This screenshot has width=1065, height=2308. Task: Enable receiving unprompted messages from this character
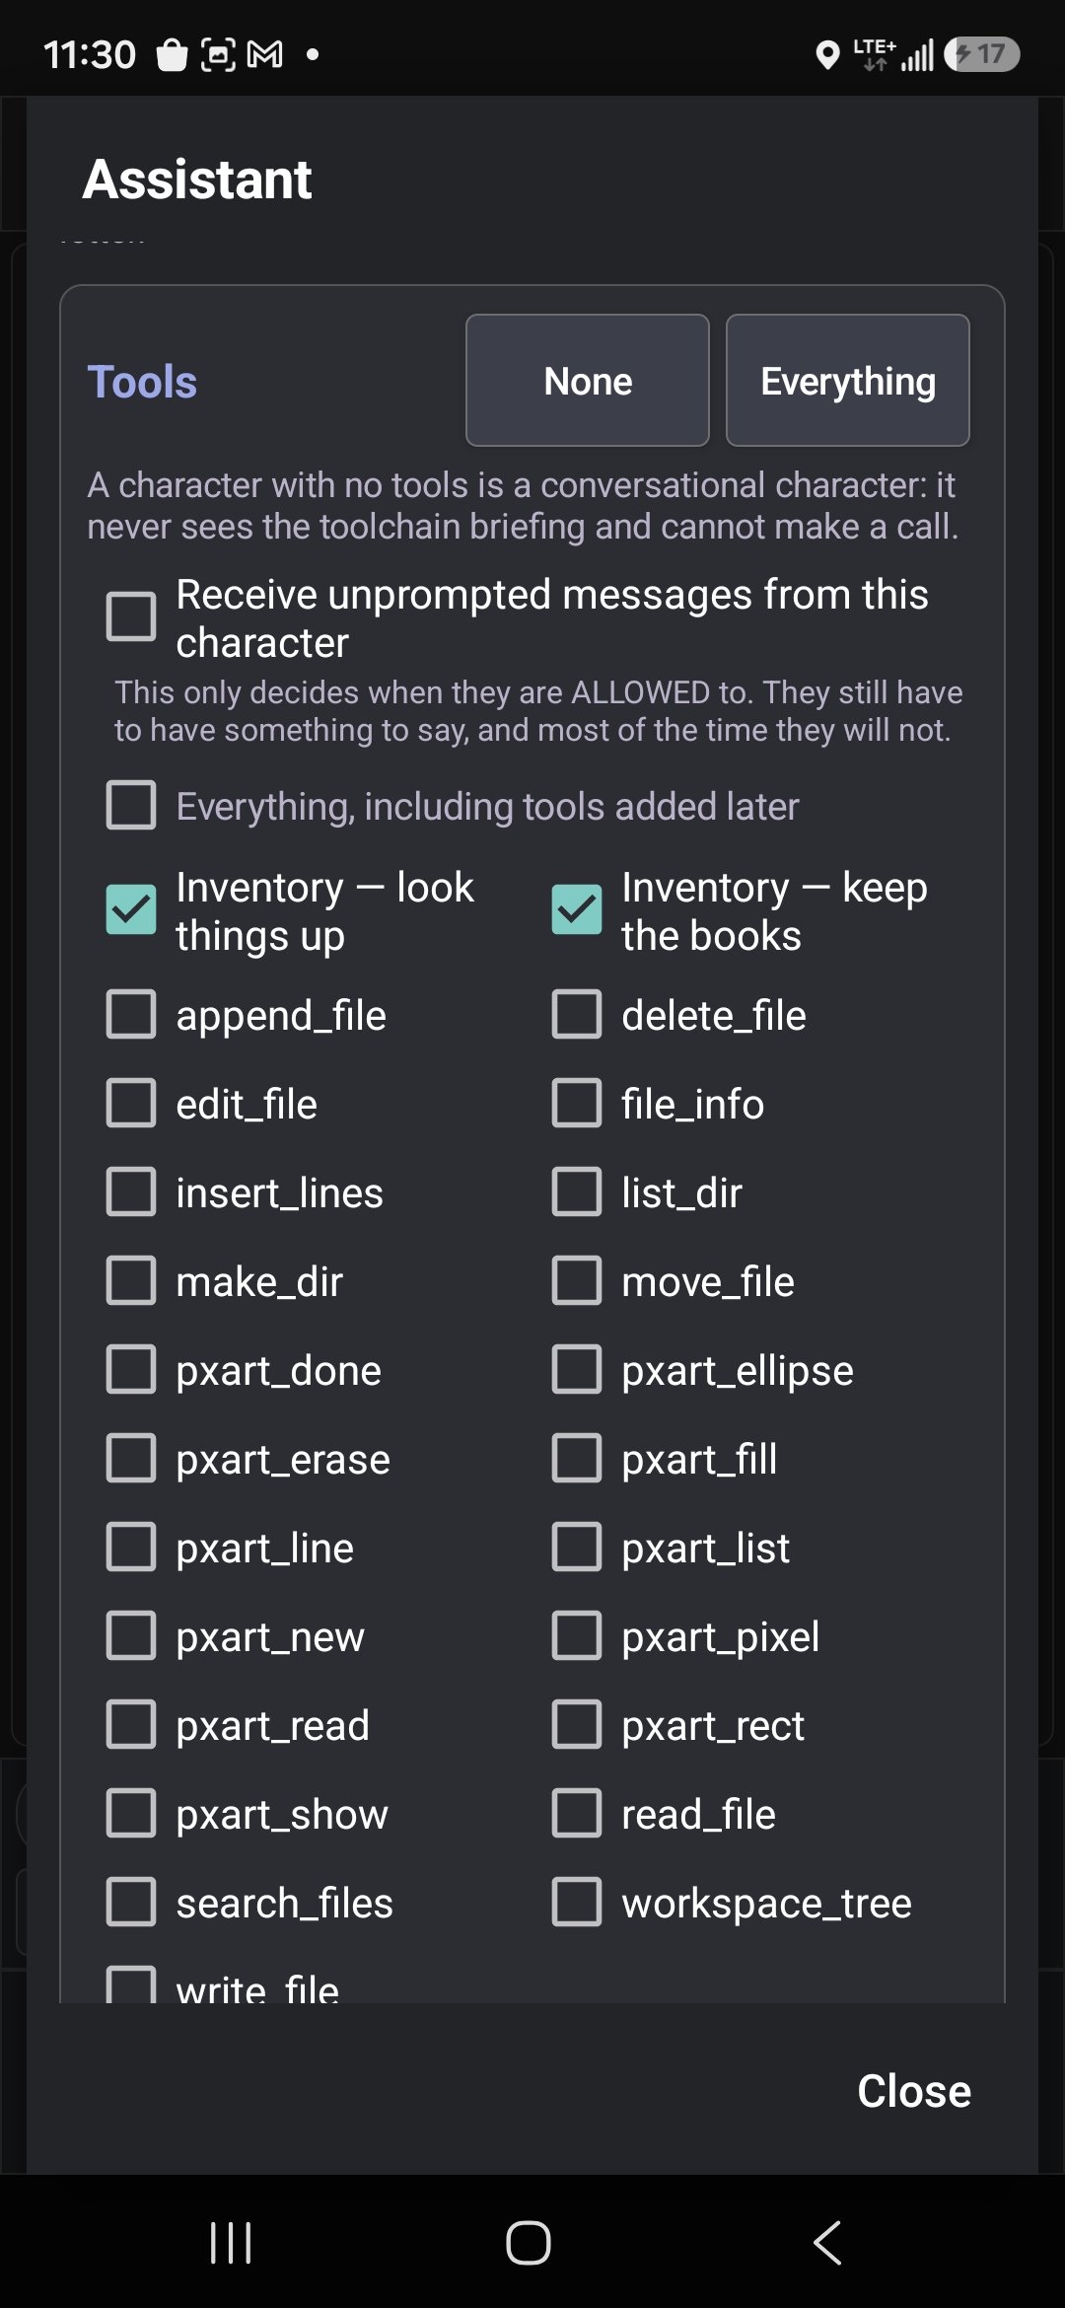point(131,617)
